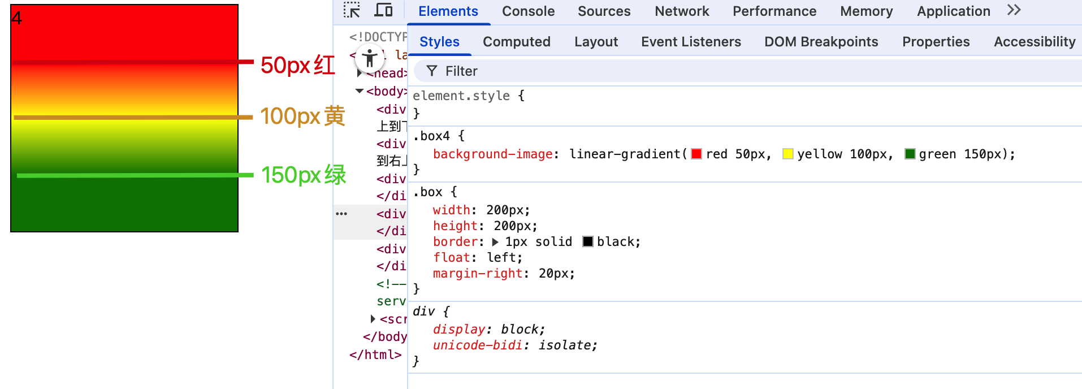
Task: Click the accessibility figure icon
Action: pyautogui.click(x=370, y=58)
